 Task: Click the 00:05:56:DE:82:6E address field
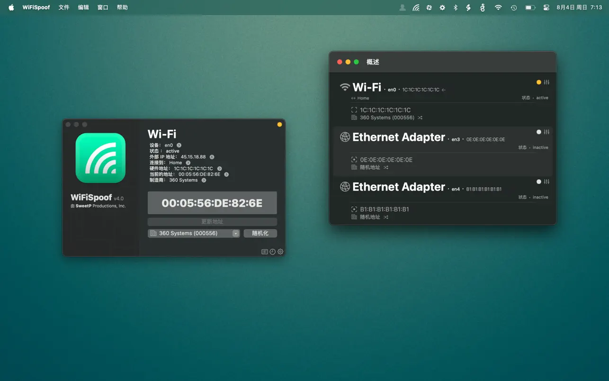point(212,203)
